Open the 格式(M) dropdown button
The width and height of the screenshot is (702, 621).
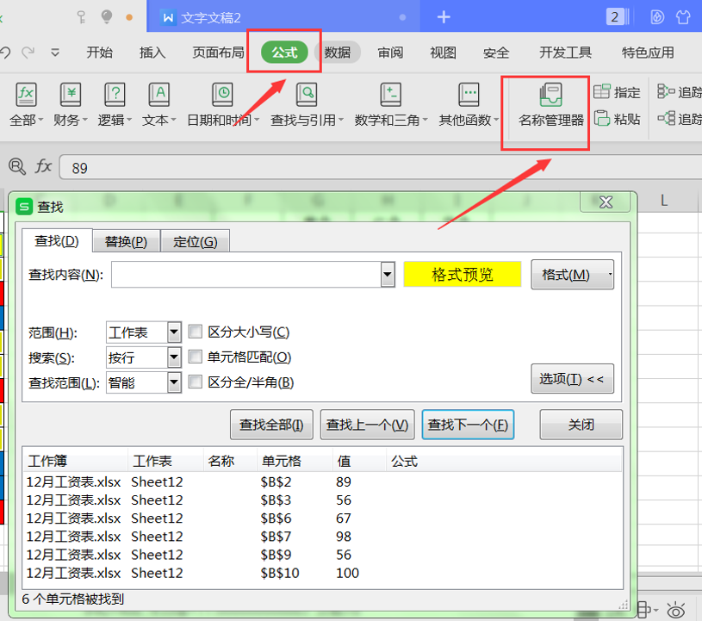[x=572, y=275]
